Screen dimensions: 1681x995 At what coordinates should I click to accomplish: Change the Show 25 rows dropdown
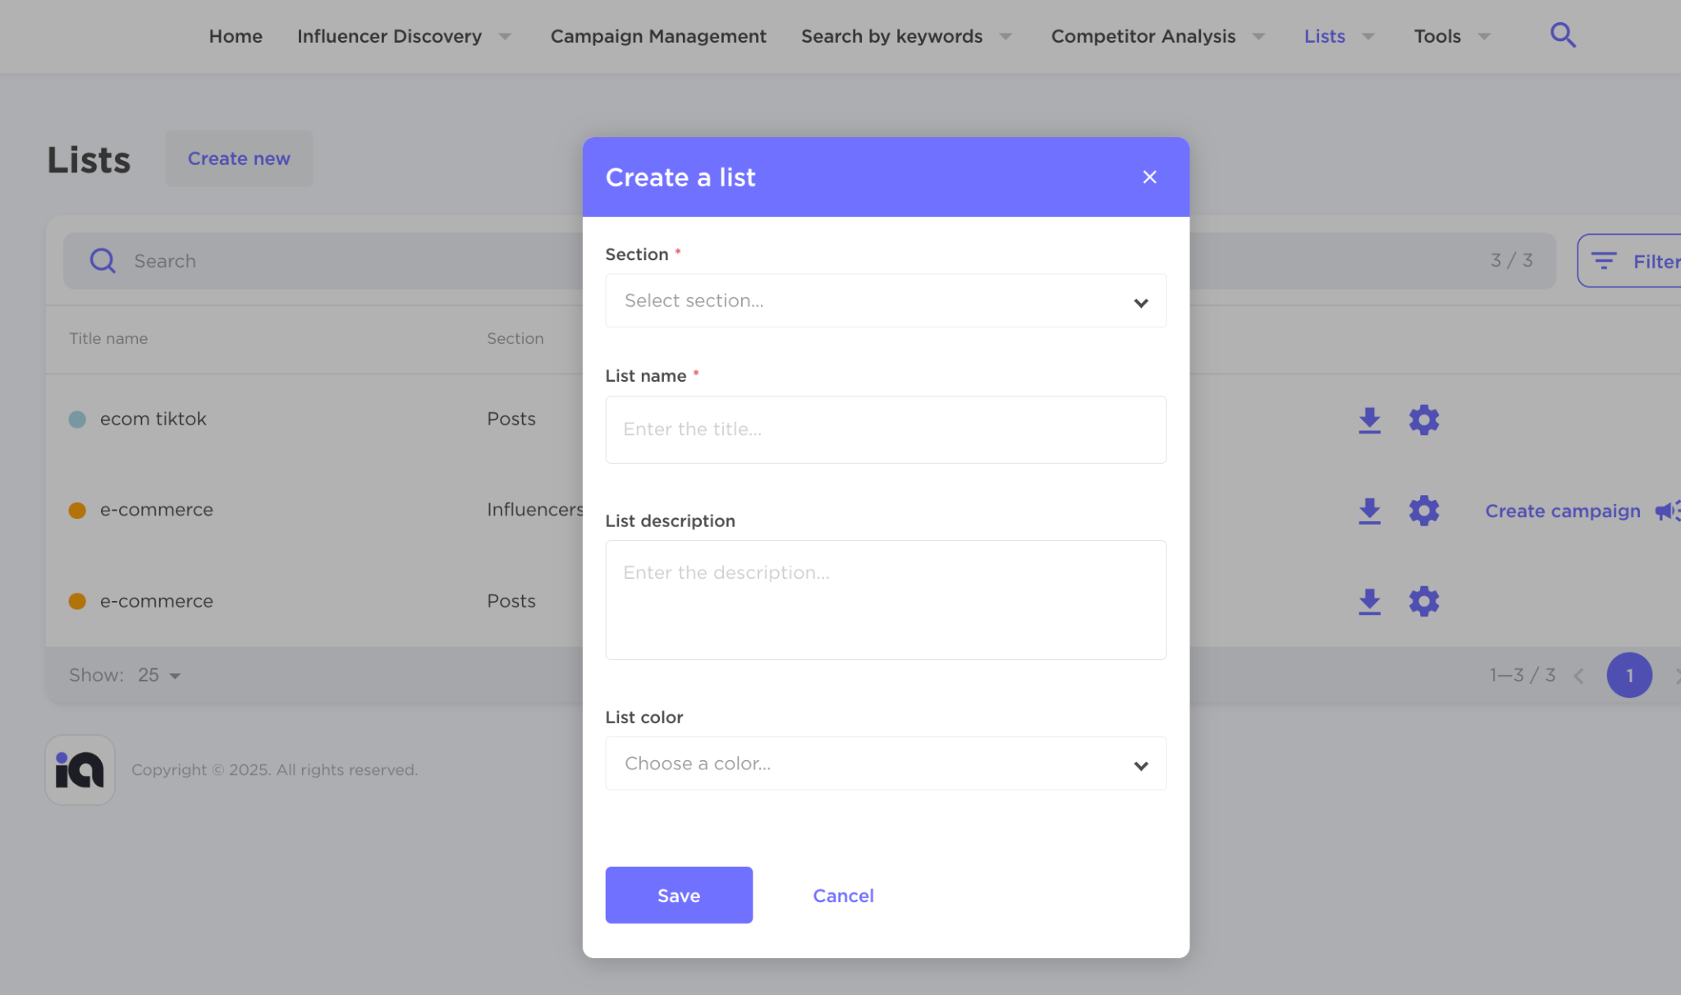(x=159, y=676)
